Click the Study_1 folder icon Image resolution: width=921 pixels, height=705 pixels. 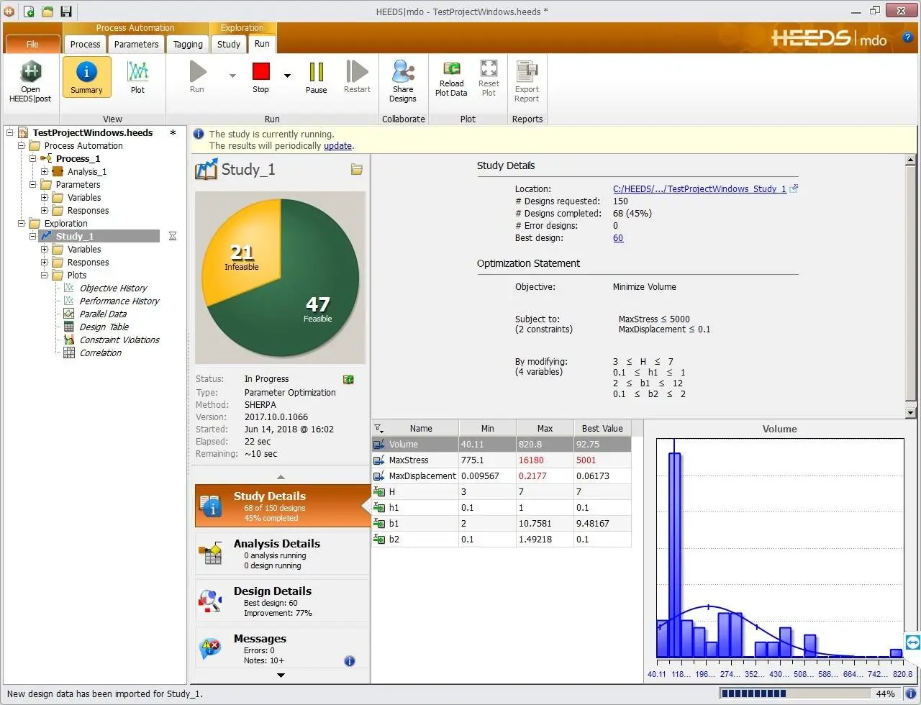click(357, 170)
